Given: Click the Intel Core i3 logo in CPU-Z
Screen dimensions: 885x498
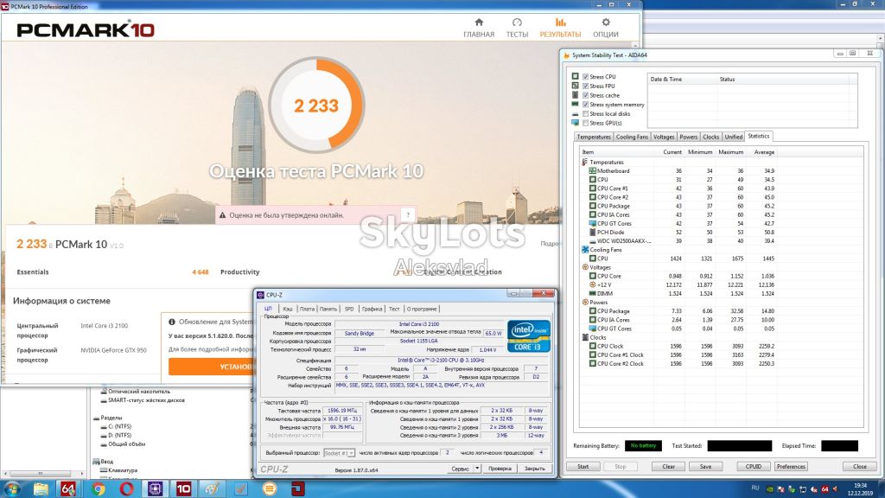Looking at the screenshot, I should pyautogui.click(x=528, y=336).
